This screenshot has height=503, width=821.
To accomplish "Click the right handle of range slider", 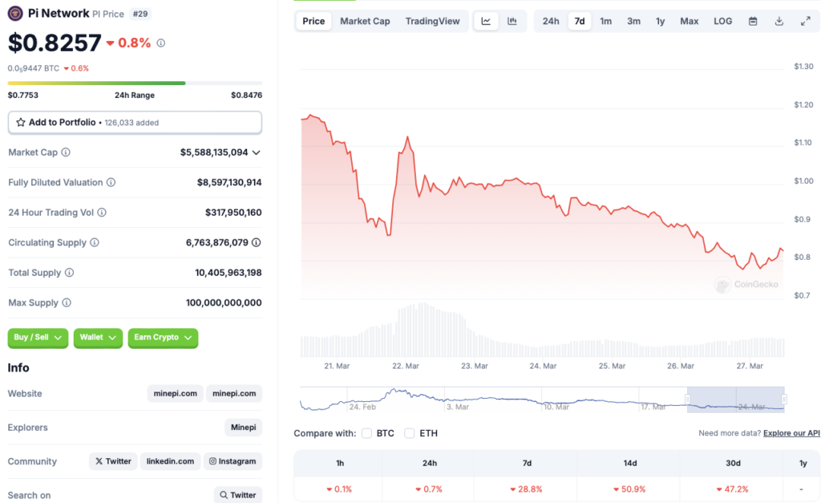I will coord(784,399).
